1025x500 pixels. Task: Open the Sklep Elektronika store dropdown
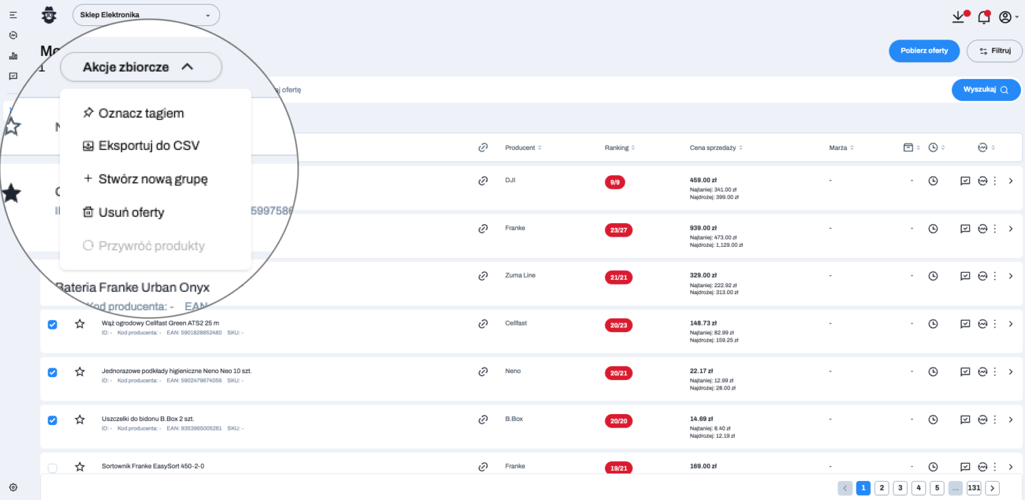coord(146,15)
